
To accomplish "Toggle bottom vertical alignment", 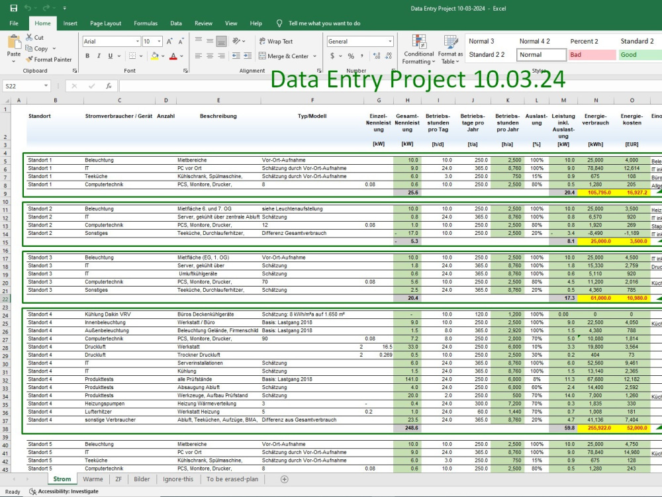I will point(221,41).
